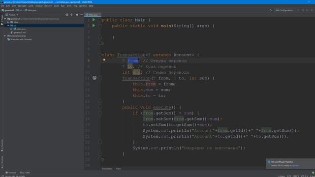Hide the Project panel with minus icon
The width and height of the screenshot is (315, 177).
(81, 15)
